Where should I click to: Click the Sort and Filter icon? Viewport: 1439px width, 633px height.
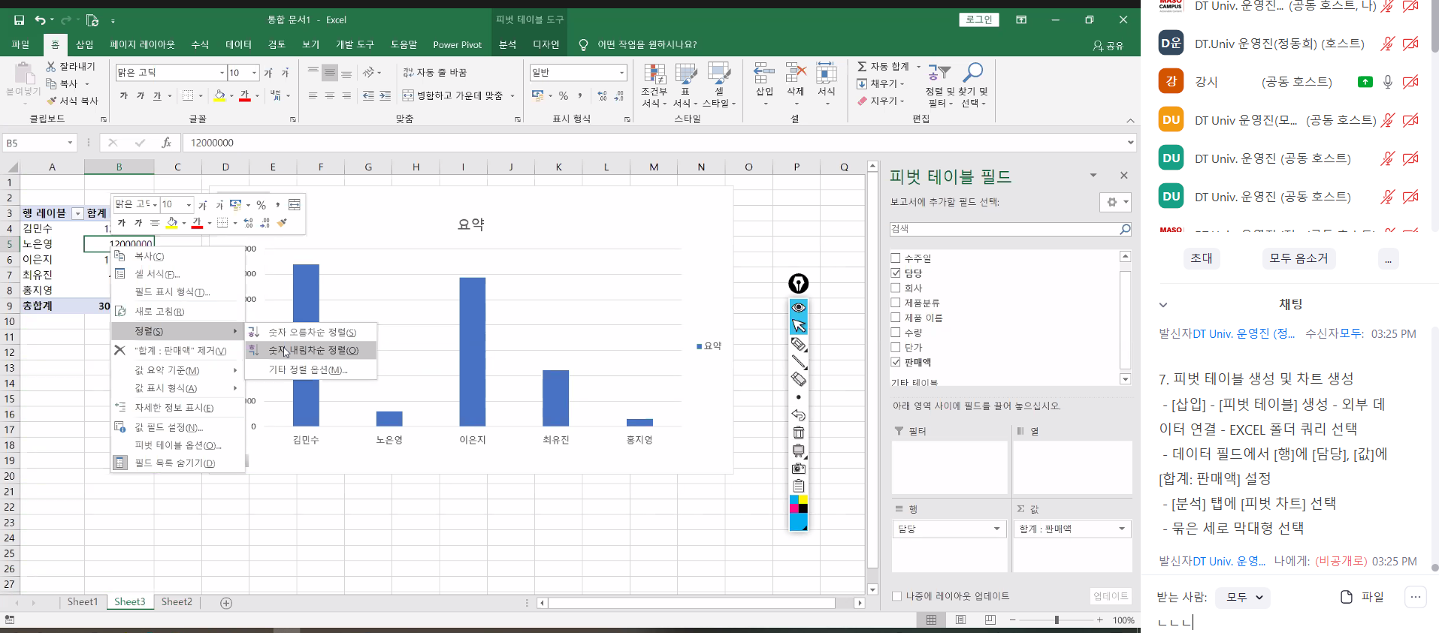pos(938,73)
